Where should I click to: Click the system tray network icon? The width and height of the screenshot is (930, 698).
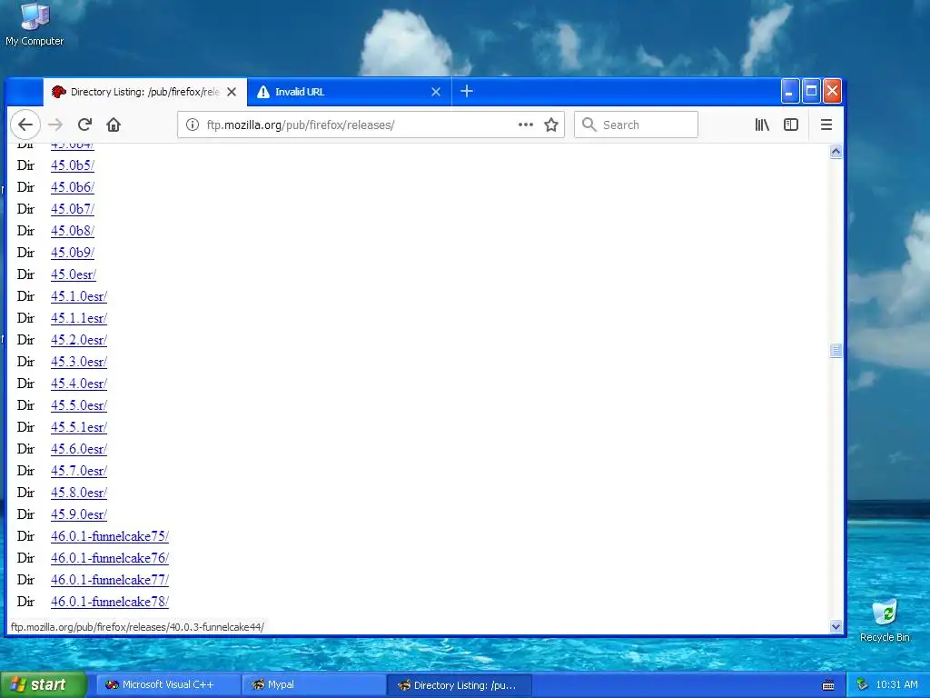click(862, 685)
